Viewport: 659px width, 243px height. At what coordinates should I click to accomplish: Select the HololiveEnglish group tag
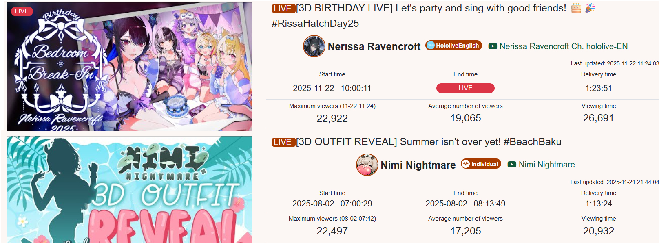pyautogui.click(x=453, y=46)
